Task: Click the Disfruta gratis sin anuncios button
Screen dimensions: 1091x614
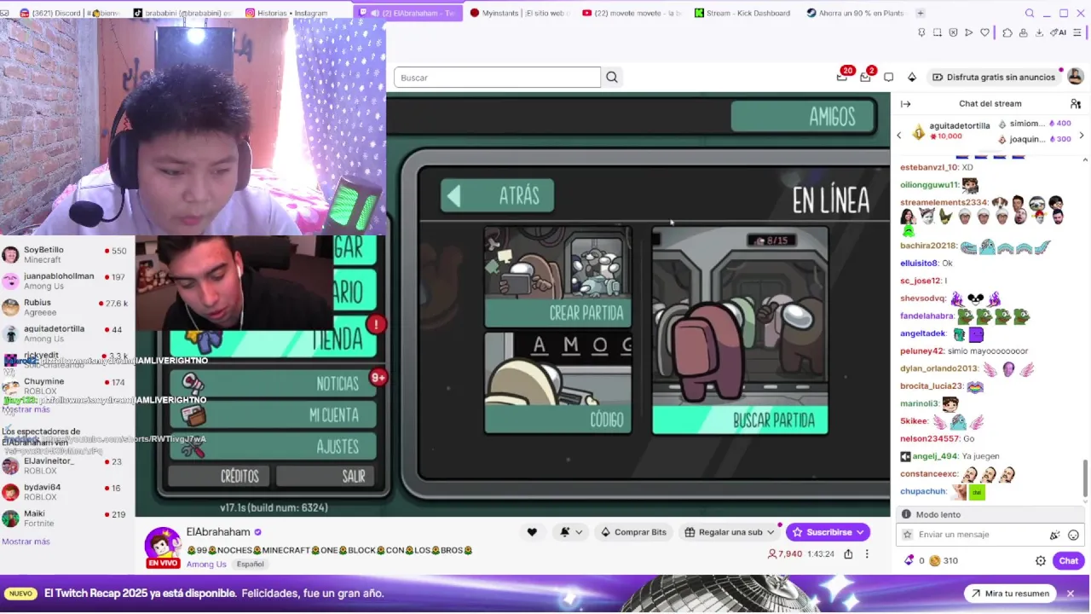Action: coord(994,77)
